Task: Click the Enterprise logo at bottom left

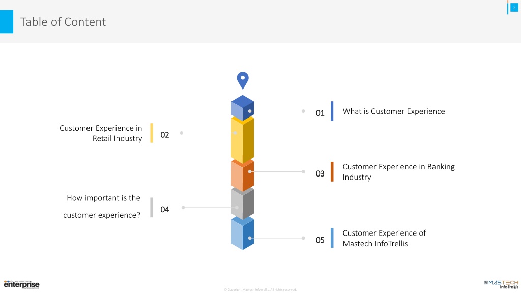Action: (x=21, y=284)
